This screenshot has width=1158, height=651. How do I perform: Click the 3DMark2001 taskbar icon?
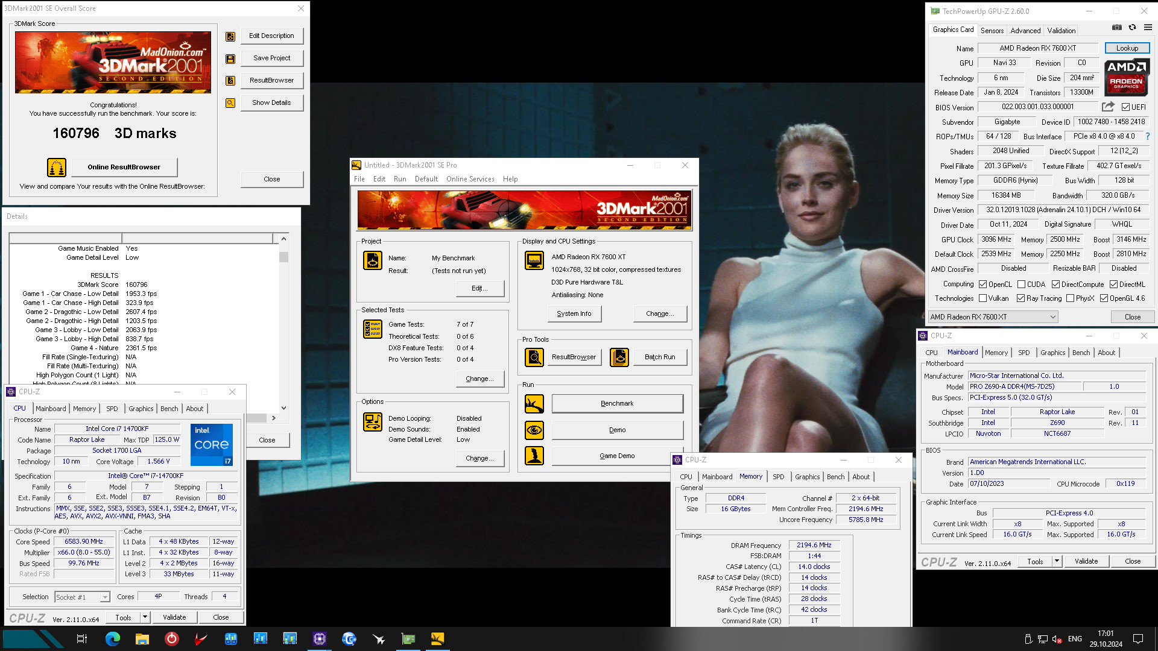click(x=438, y=639)
